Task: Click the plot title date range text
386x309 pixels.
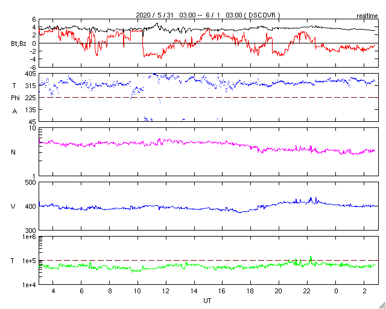Action: [207, 15]
